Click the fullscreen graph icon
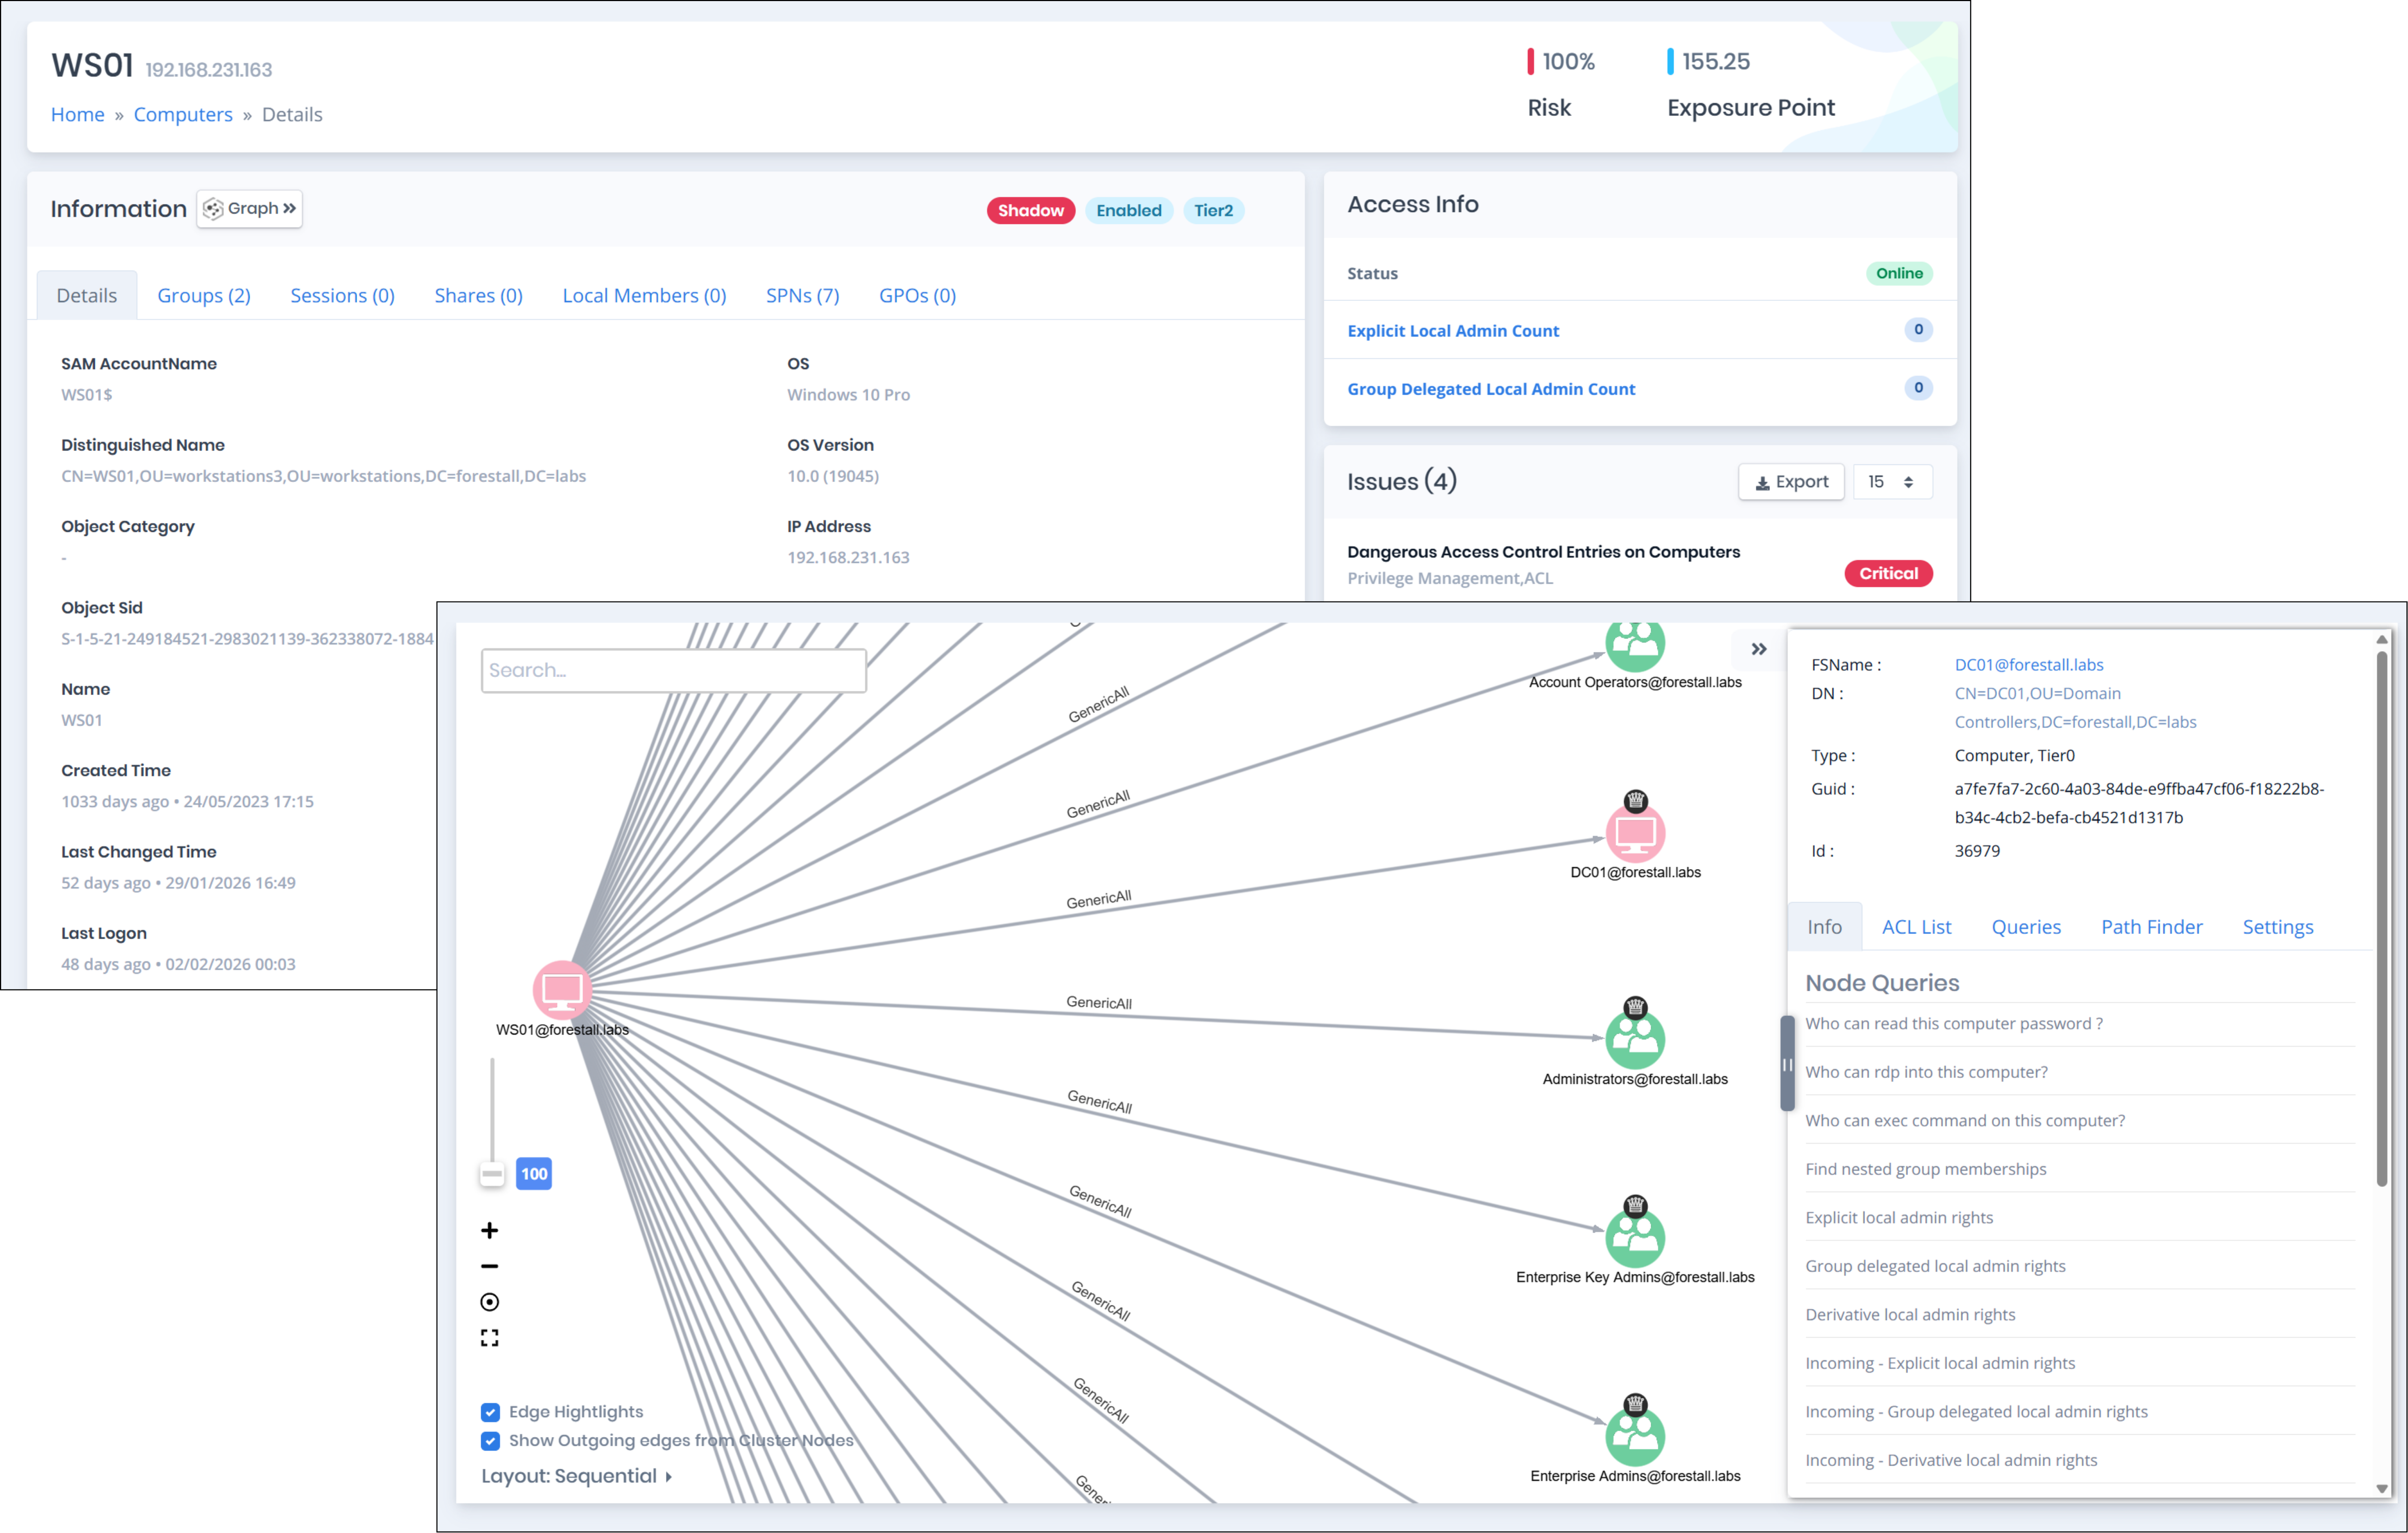 click(x=489, y=1338)
